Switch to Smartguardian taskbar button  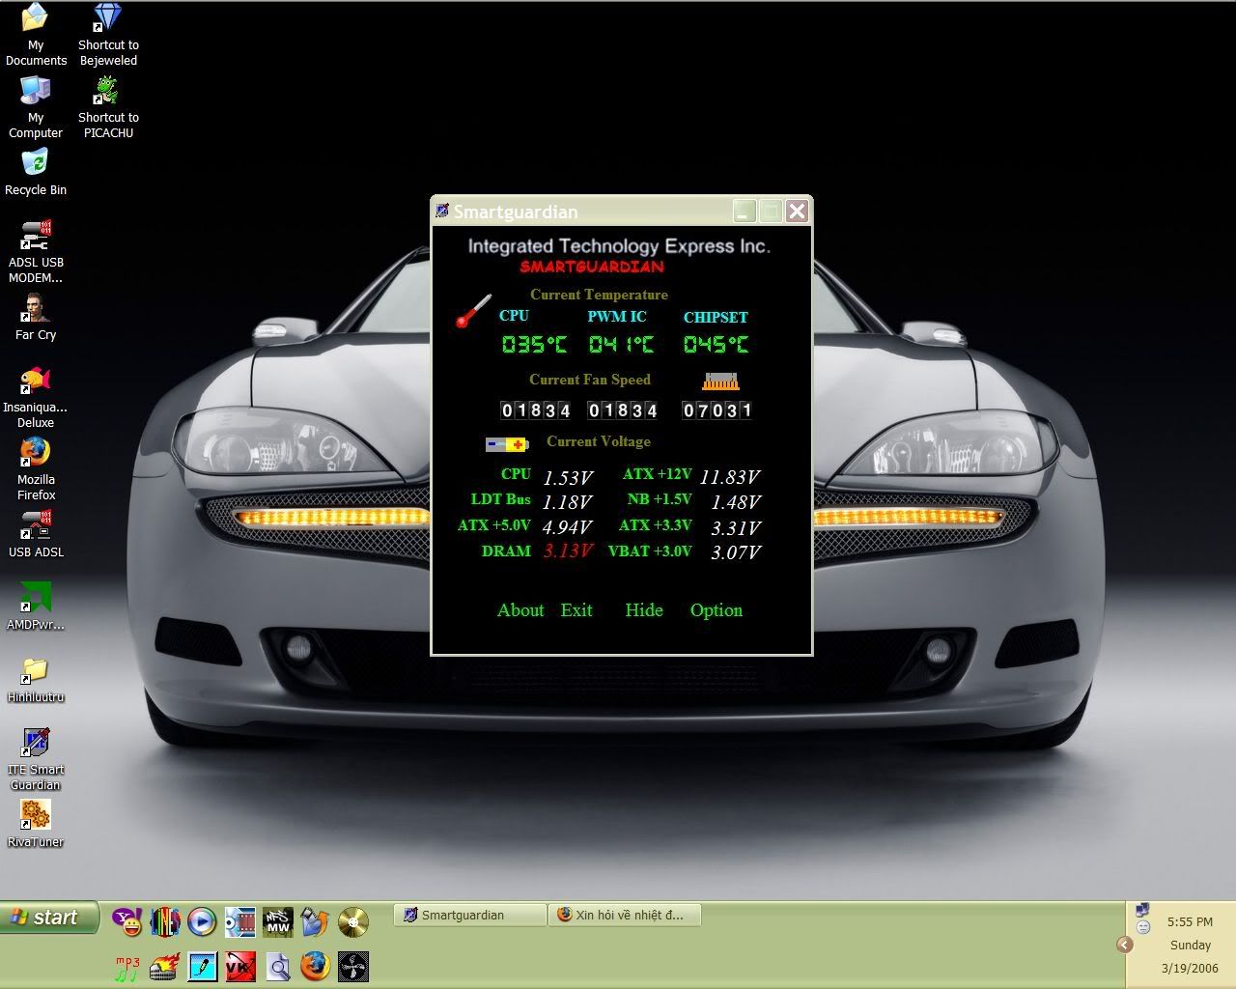point(469,915)
